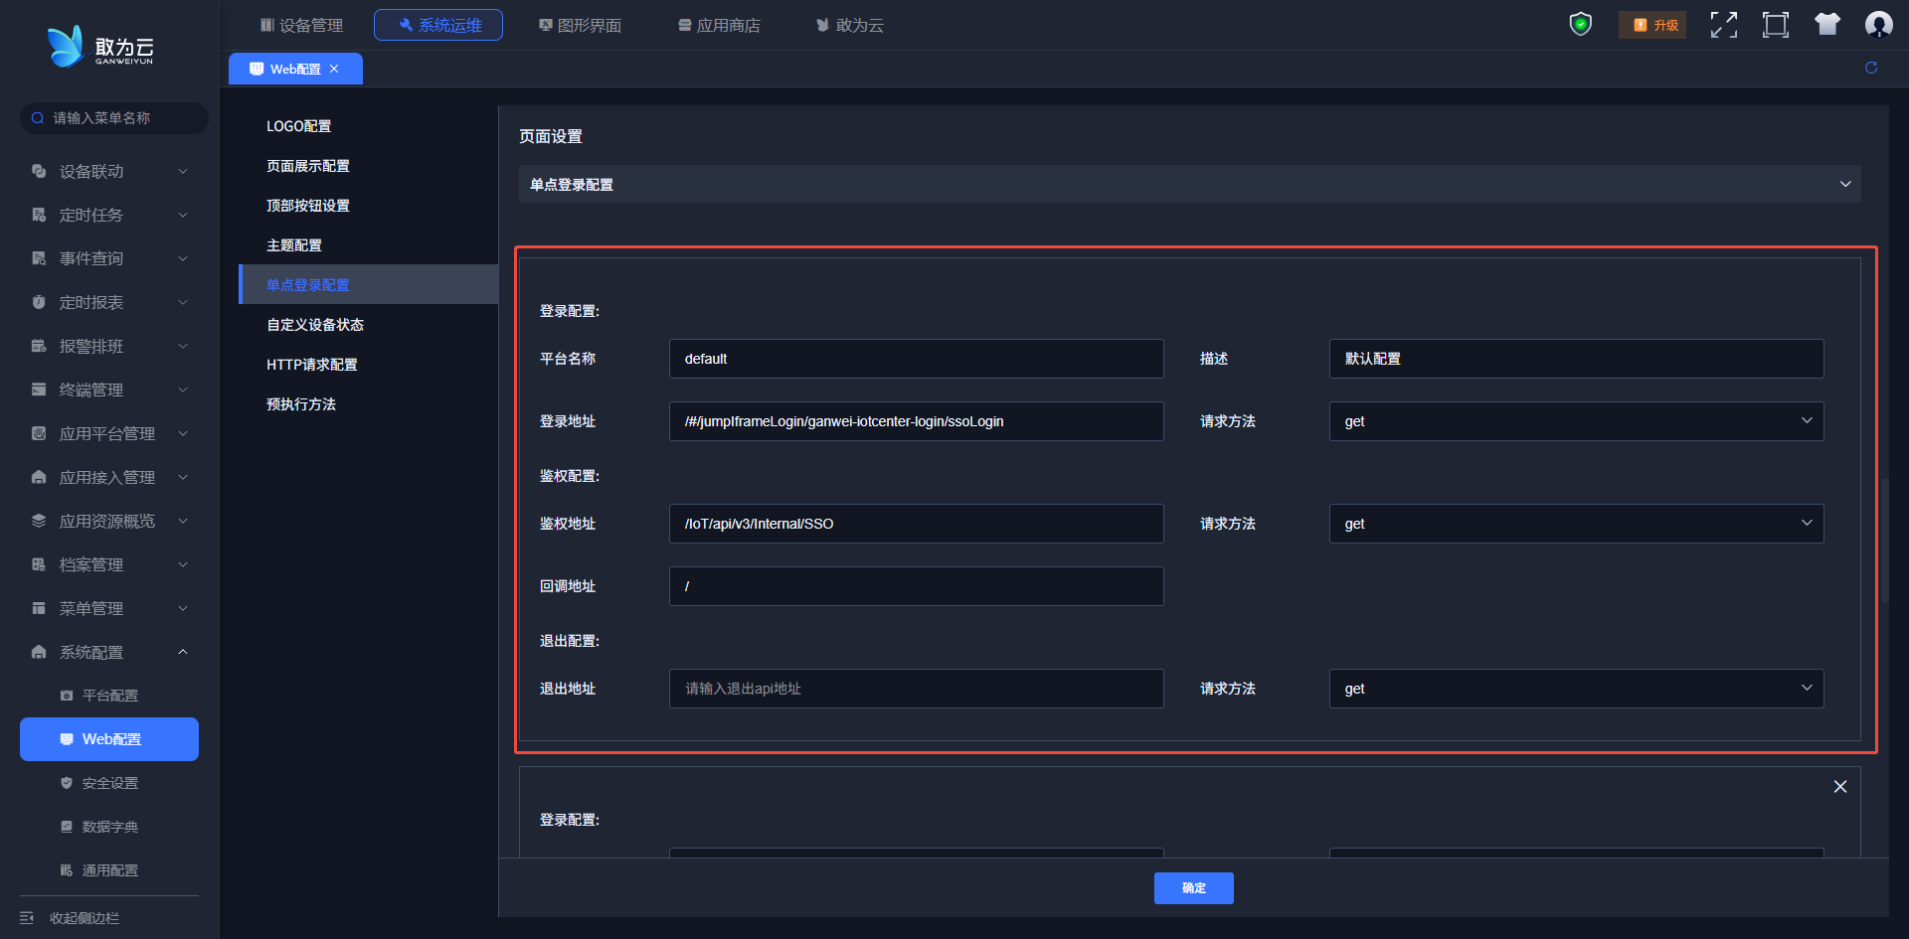Expand the 事件查询 menu chevron

(x=183, y=258)
